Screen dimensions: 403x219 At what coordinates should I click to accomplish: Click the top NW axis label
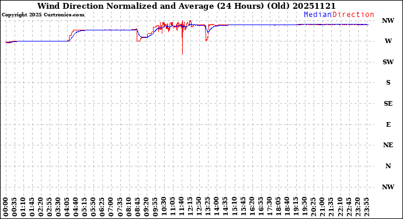388,20
